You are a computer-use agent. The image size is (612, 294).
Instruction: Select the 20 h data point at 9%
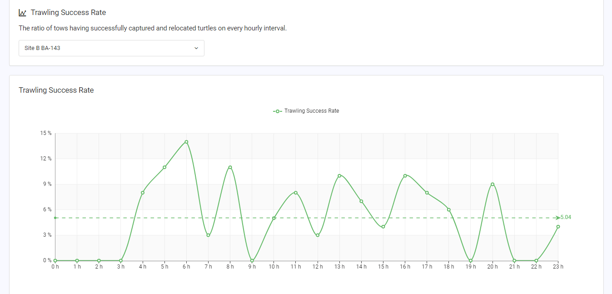(493, 184)
